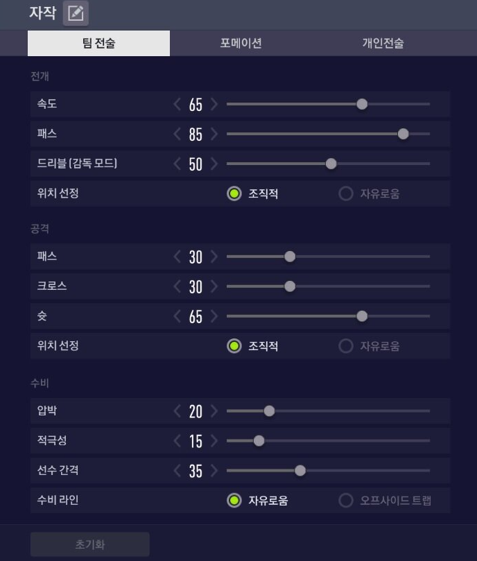Screen dimensions: 477x561
Task: Increase 압박 value using right arrow
Action: [214, 411]
